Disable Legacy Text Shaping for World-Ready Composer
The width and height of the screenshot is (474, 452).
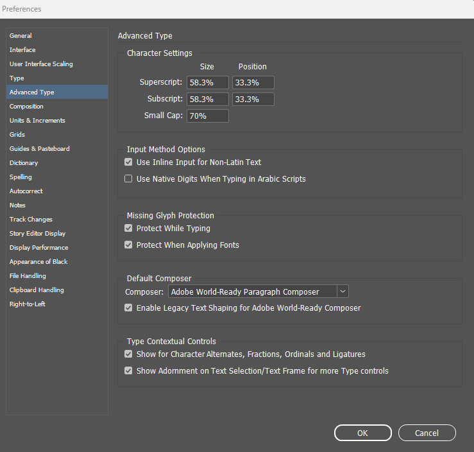click(x=128, y=308)
